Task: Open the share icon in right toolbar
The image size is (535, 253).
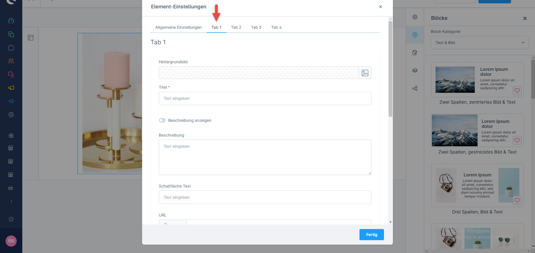Action: (415, 88)
